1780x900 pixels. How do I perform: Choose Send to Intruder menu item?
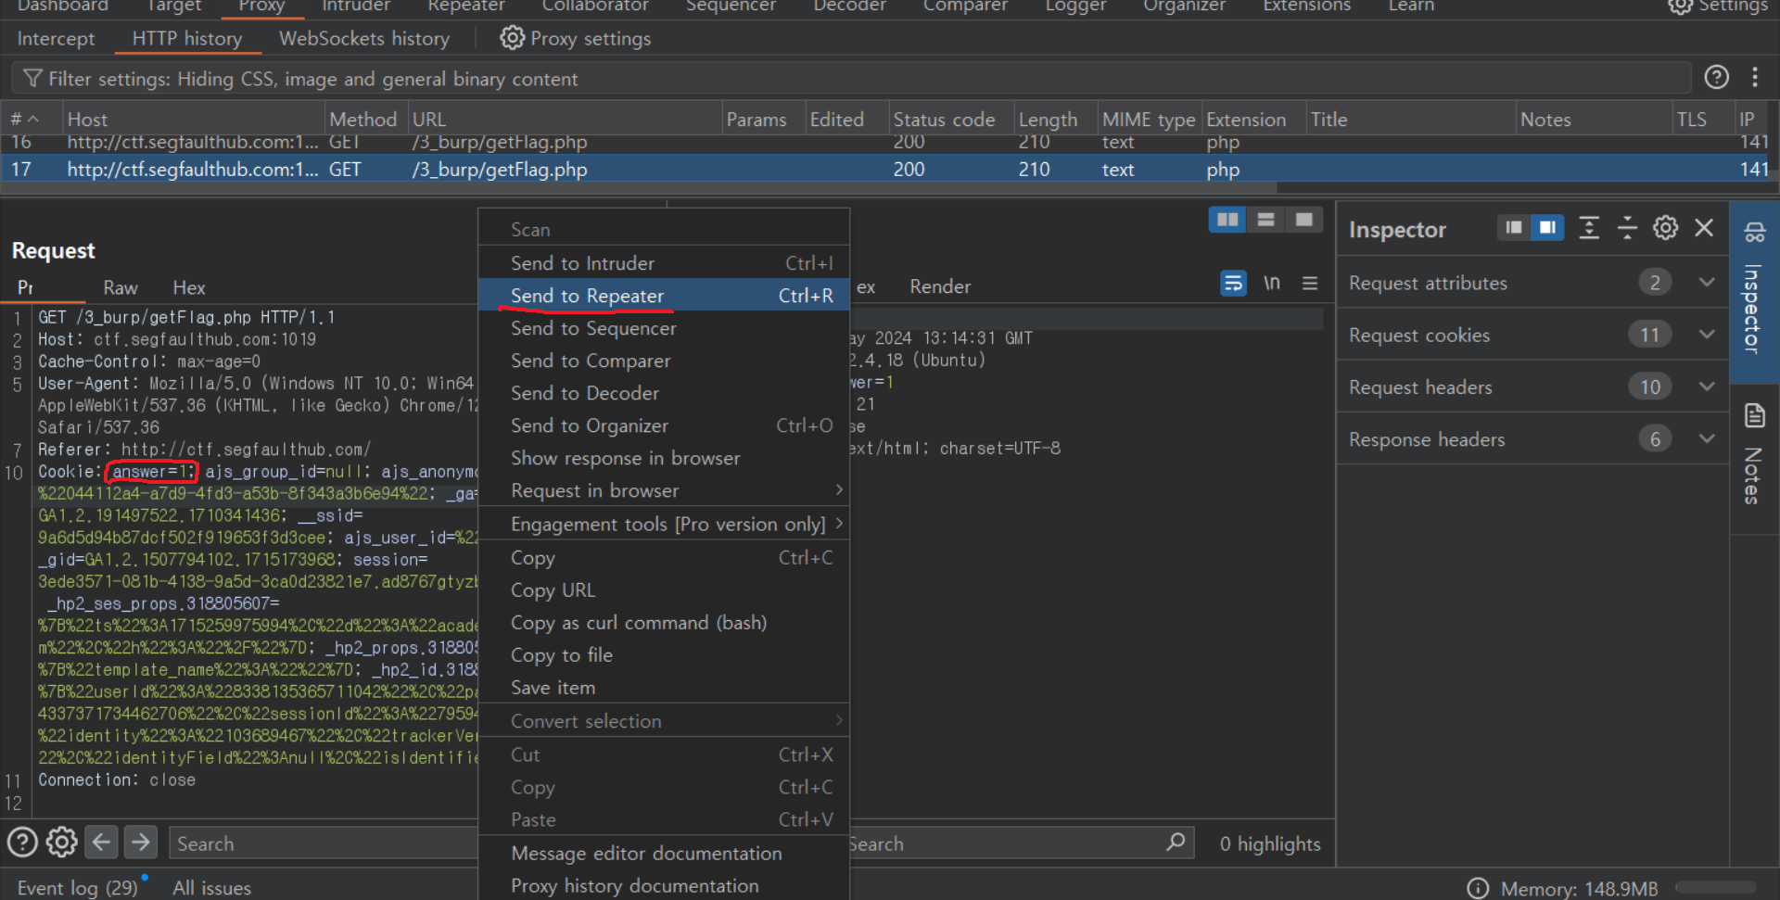[664, 262]
